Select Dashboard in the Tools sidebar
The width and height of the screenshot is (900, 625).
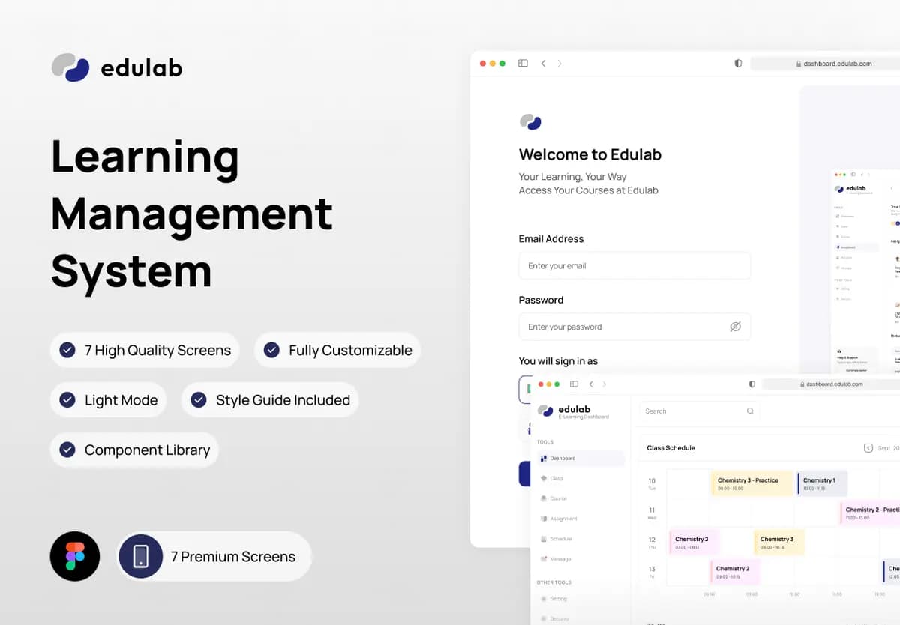pos(580,458)
